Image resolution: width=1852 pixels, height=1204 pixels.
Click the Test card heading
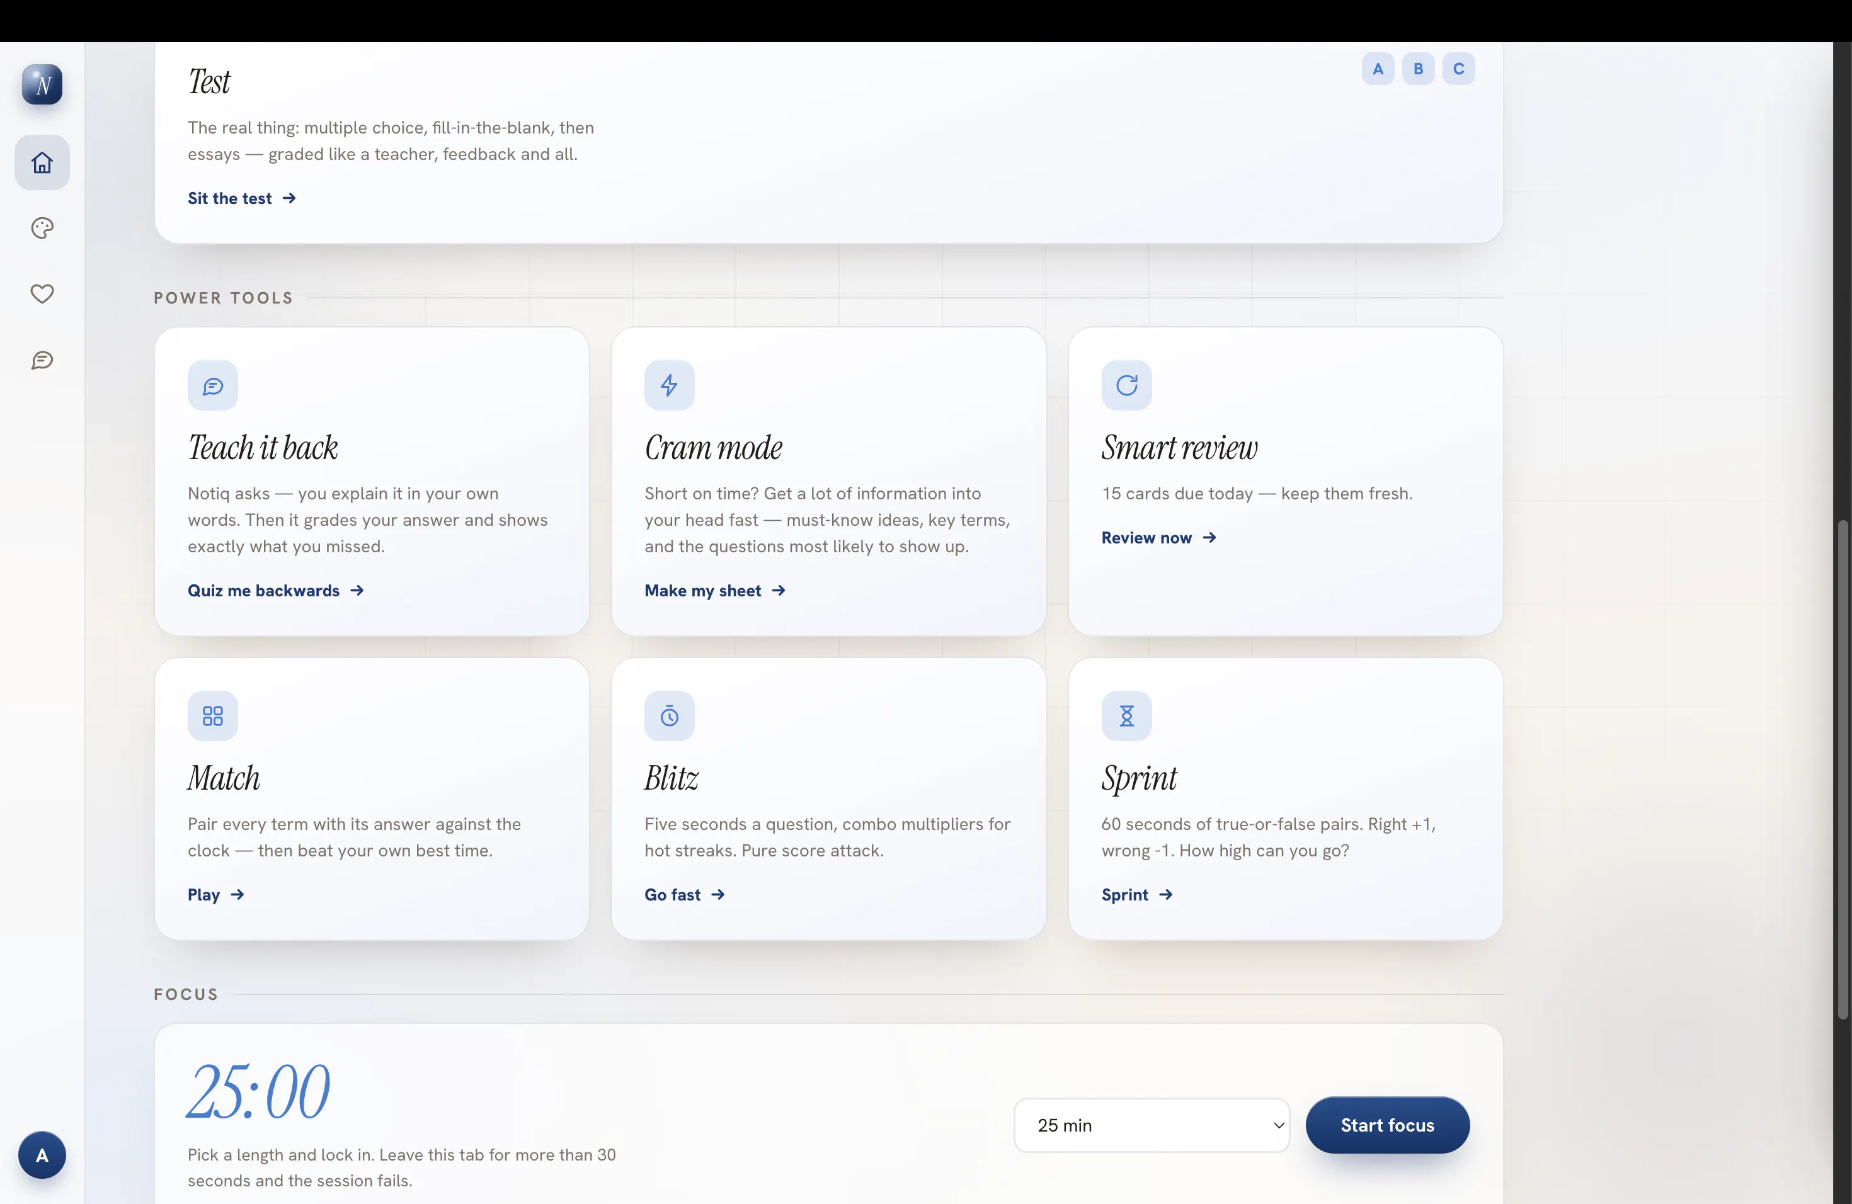209,82
